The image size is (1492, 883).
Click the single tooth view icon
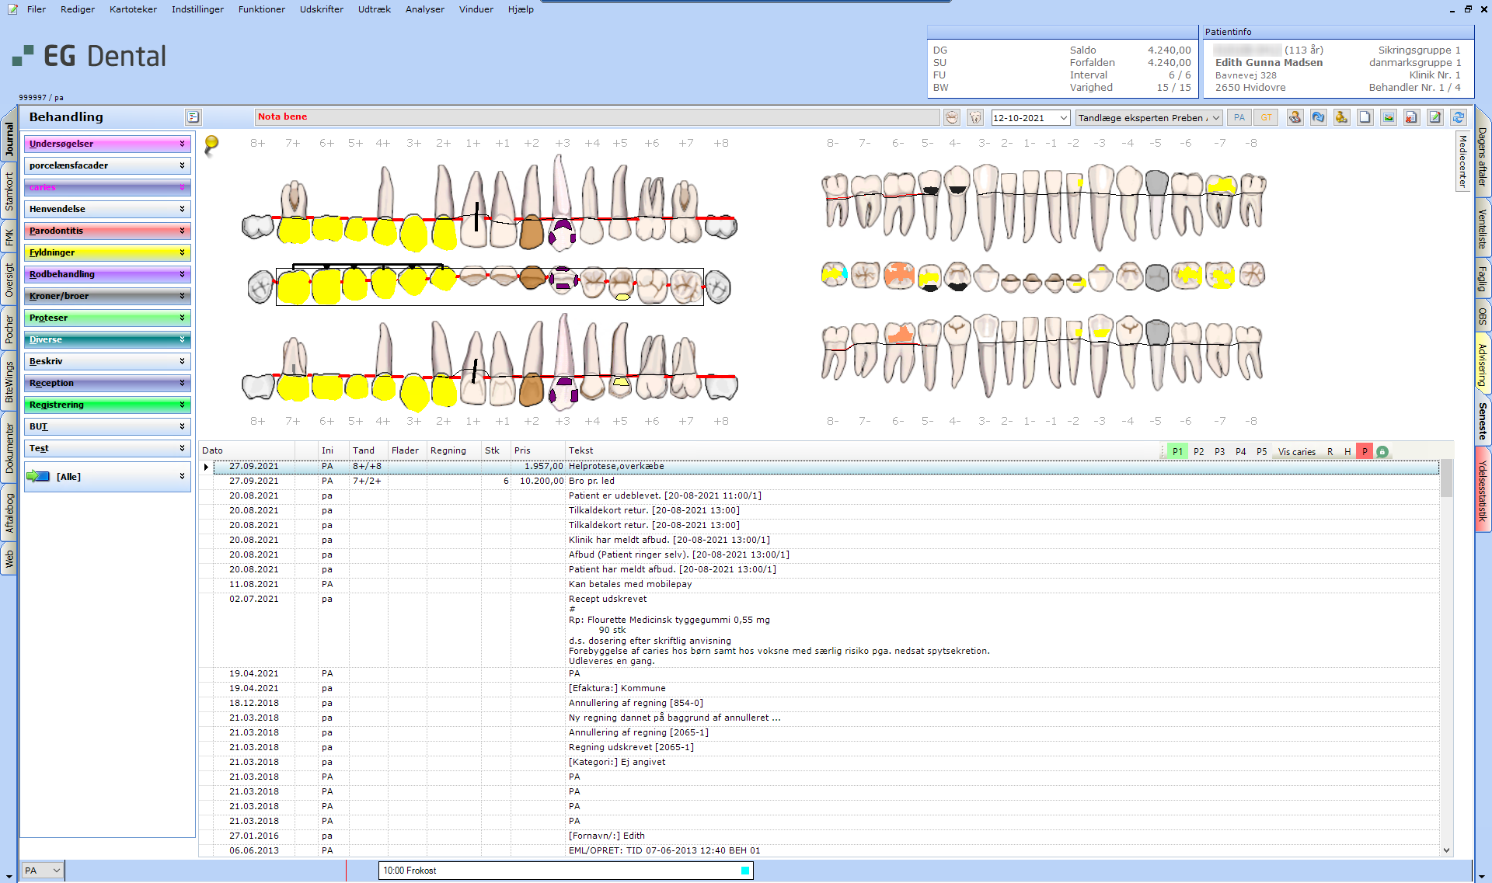pyautogui.click(x=975, y=118)
